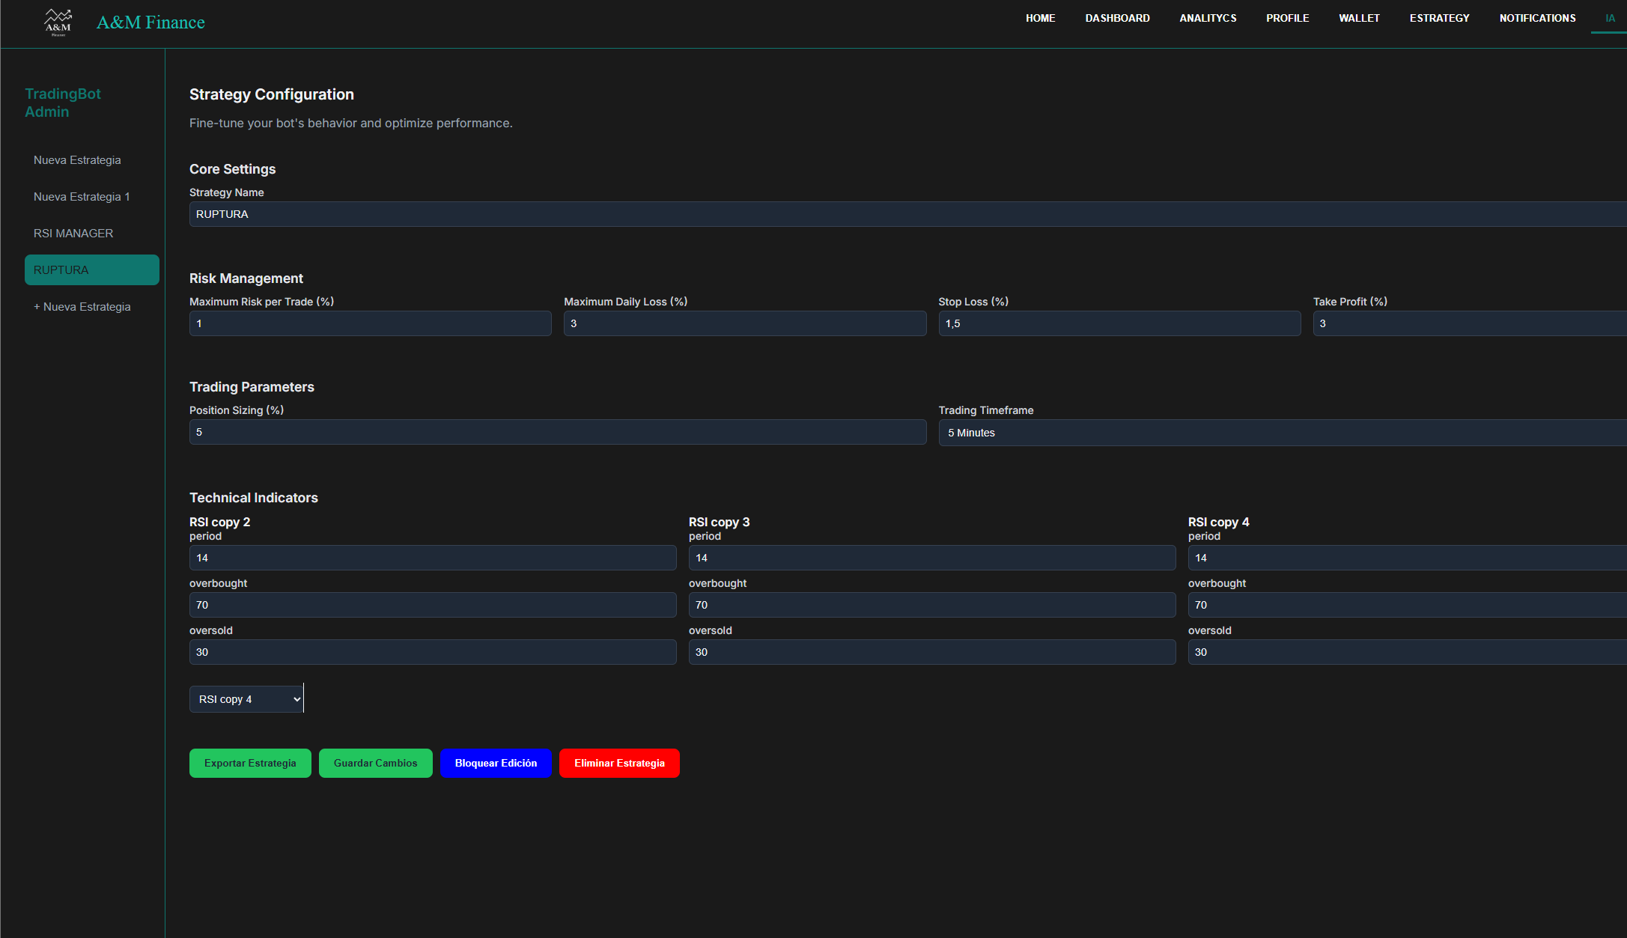Open the HOME navigation item
The height and width of the screenshot is (938, 1627).
1040,18
